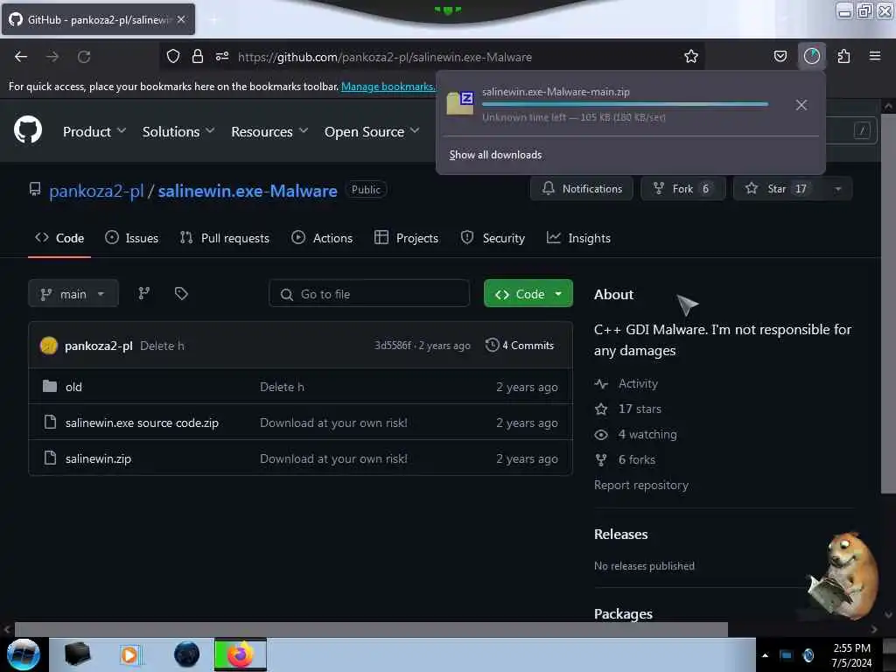Click the Manage bookmarks link
Screen dimensions: 896x672
[x=388, y=87]
